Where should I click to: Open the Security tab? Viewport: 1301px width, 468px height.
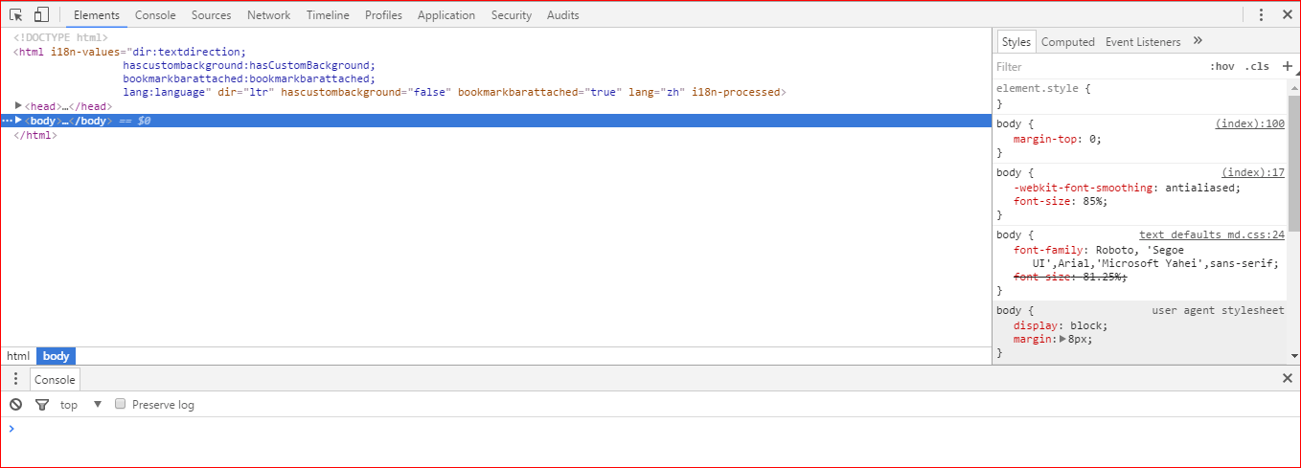(512, 15)
